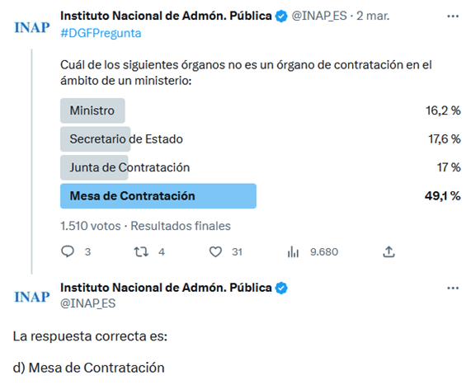
Task: Open the #DGFPregunta hashtag
Action: (x=101, y=33)
